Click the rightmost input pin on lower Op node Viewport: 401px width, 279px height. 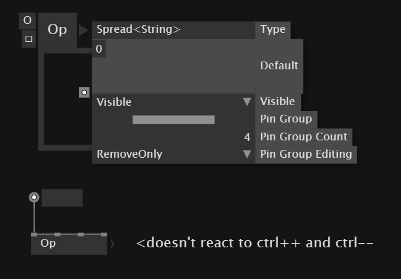tap(104, 235)
